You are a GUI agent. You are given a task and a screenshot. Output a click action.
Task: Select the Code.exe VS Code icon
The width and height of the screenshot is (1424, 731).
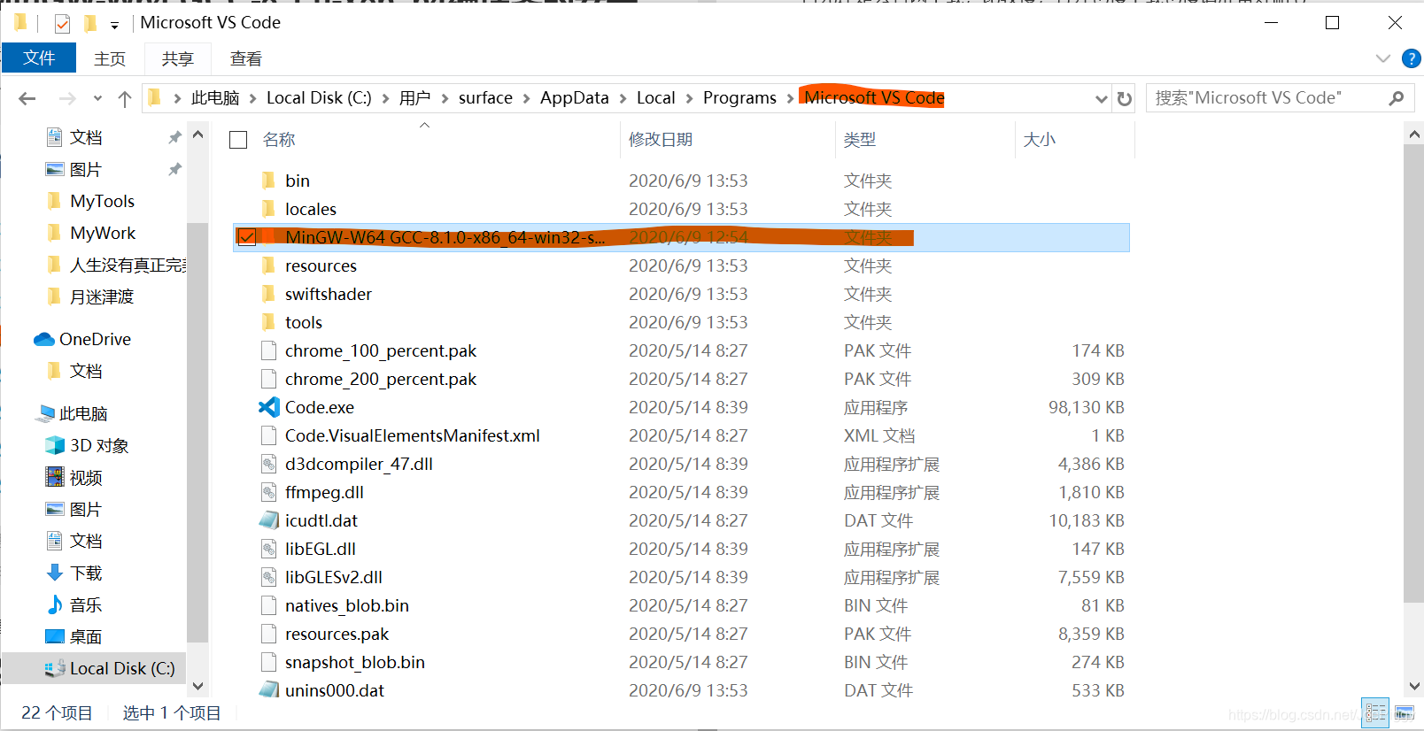coord(269,407)
